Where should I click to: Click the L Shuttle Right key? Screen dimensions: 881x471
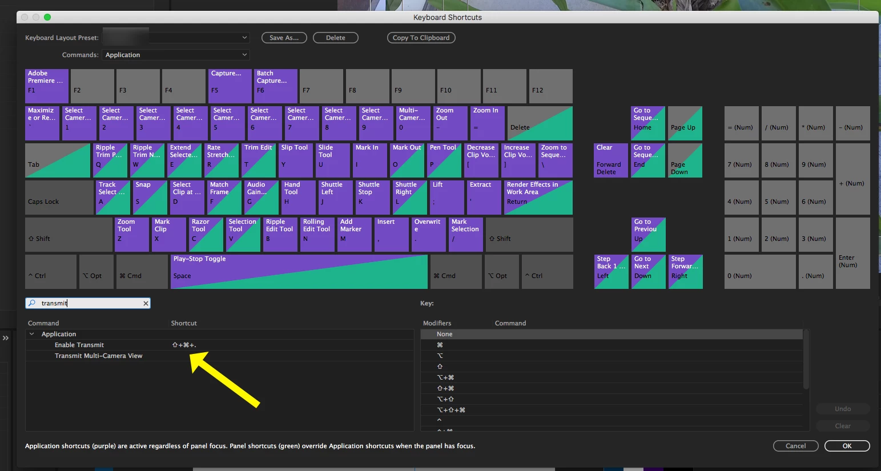410,197
